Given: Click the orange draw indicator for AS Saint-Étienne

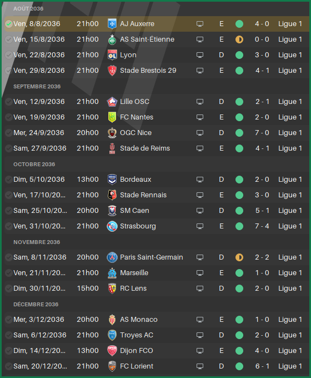Looking at the screenshot, I should point(239,39).
